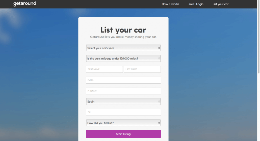Click the ZIP input field
Screen dimensions: 260x141
pyautogui.click(x=123, y=112)
